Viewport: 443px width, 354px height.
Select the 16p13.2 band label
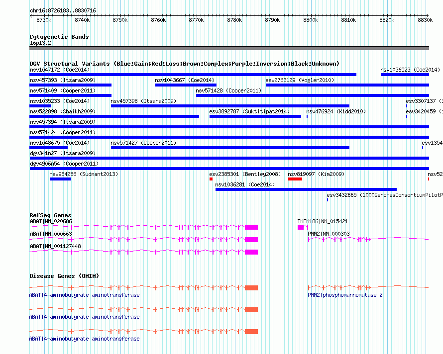[x=40, y=43]
